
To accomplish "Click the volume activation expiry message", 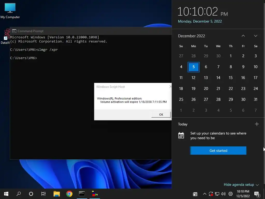I will click(133, 102).
